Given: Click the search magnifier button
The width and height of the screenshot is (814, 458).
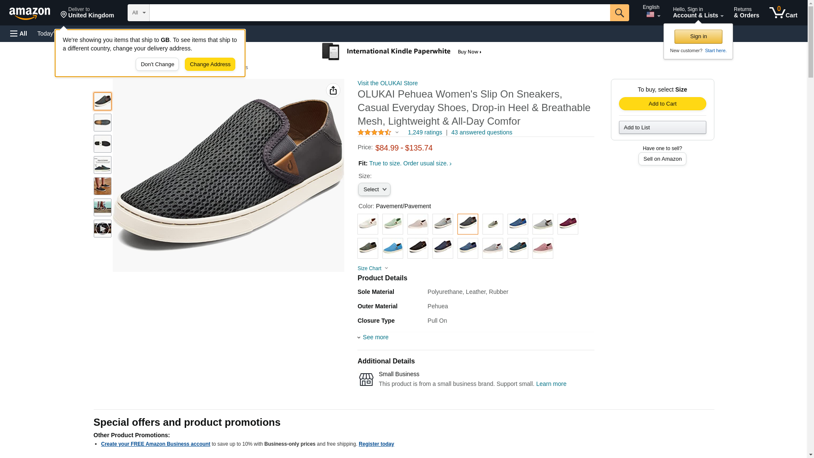Looking at the screenshot, I should [619, 13].
